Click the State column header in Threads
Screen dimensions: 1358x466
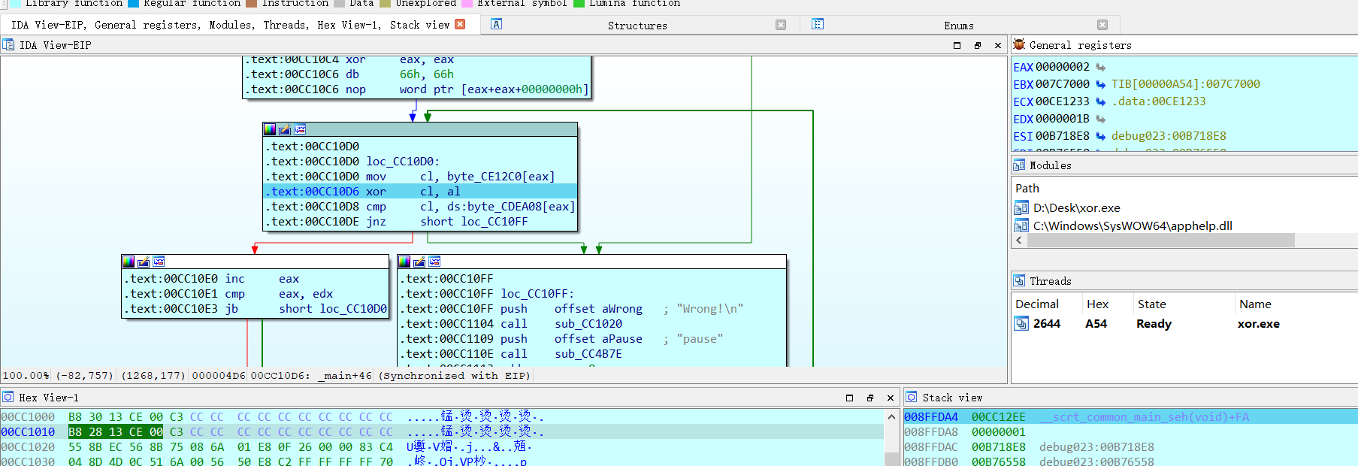pyautogui.click(x=1151, y=304)
